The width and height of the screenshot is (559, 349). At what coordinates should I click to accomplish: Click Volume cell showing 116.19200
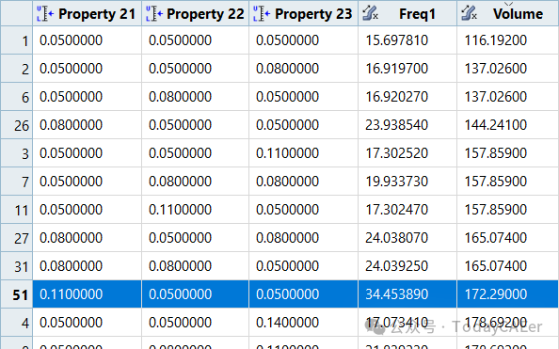507,40
